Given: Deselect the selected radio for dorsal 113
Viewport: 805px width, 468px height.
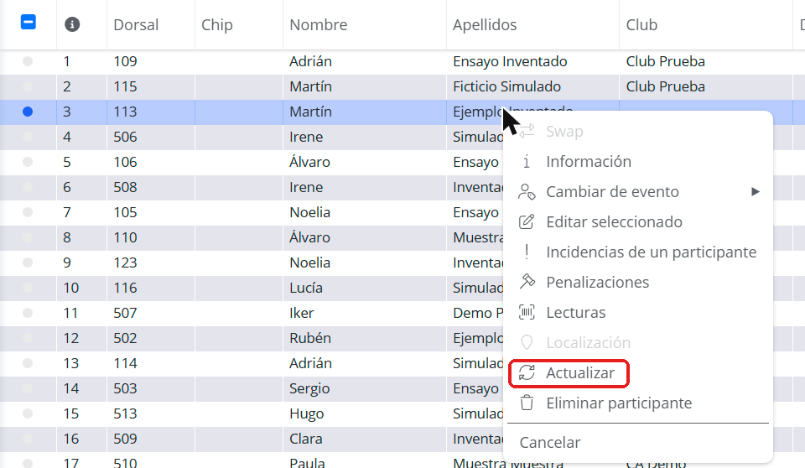Looking at the screenshot, I should click(28, 112).
